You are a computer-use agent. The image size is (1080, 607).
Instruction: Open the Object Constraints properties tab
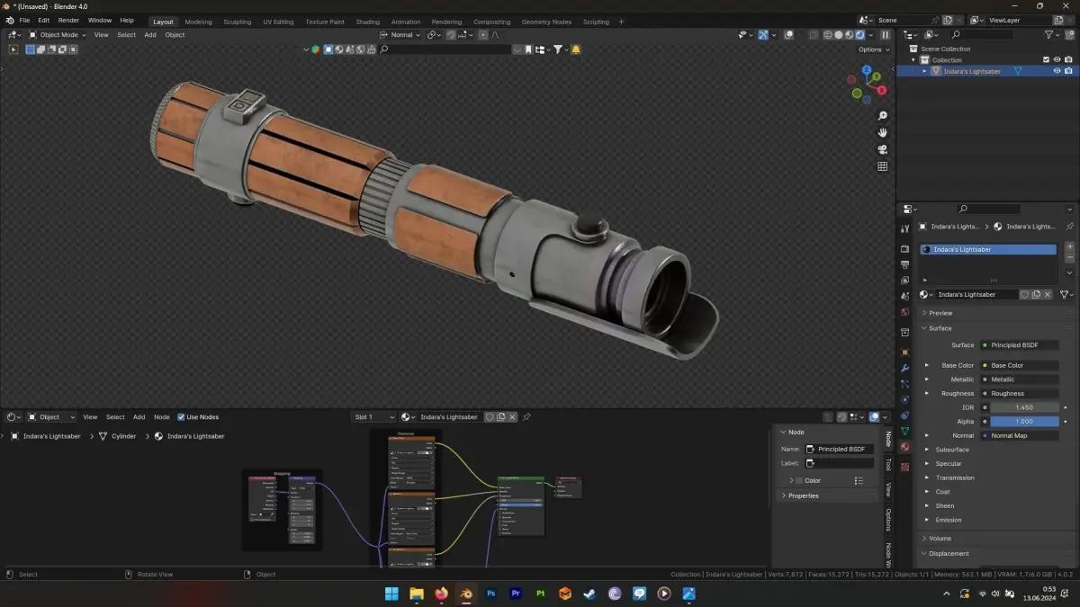(904, 415)
